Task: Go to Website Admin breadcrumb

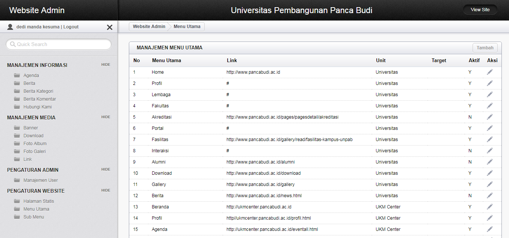Action: click(149, 27)
